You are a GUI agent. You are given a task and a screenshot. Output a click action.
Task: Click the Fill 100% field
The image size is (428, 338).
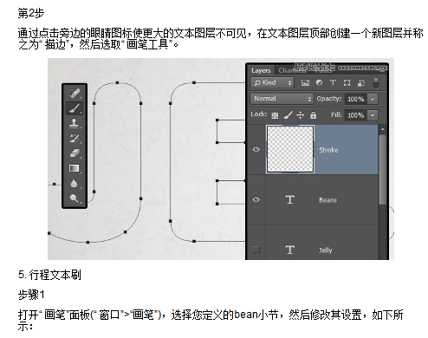point(355,115)
